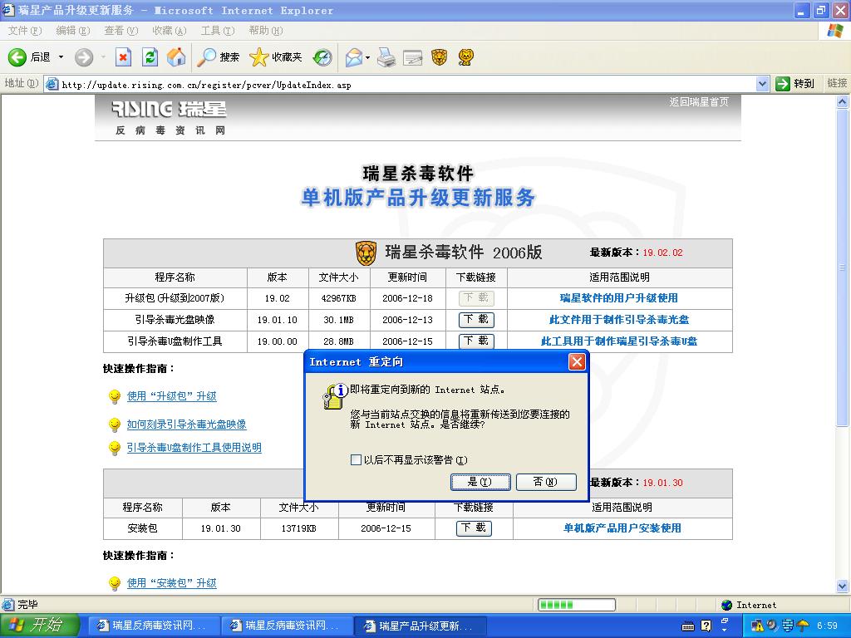Click the vertical scrollbar down arrow
Viewport: 851px width, 638px height.
point(843,586)
